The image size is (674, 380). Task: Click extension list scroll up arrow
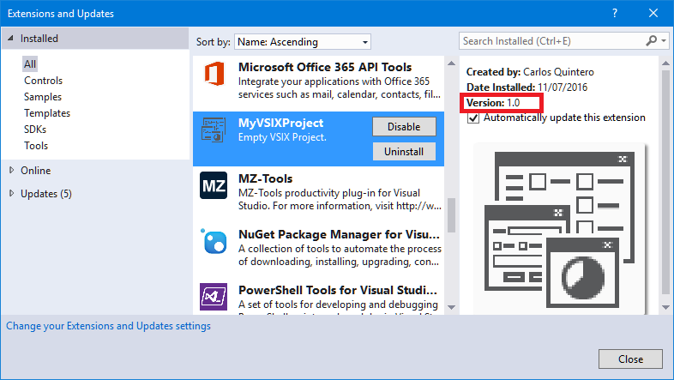coord(451,63)
